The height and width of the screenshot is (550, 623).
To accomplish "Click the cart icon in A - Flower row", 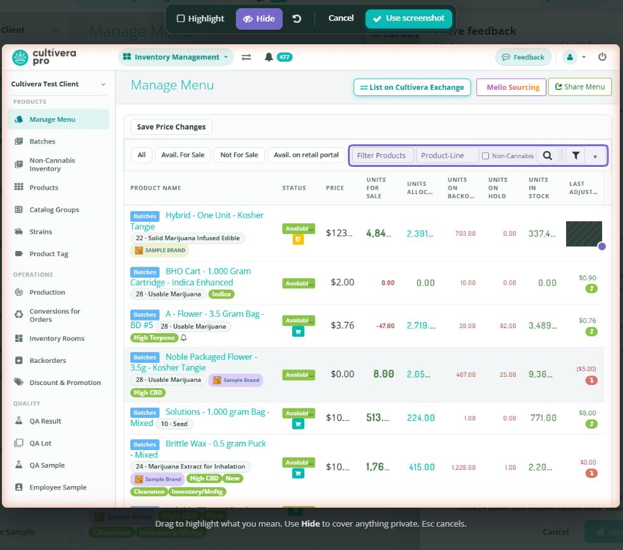I will 299,332.
